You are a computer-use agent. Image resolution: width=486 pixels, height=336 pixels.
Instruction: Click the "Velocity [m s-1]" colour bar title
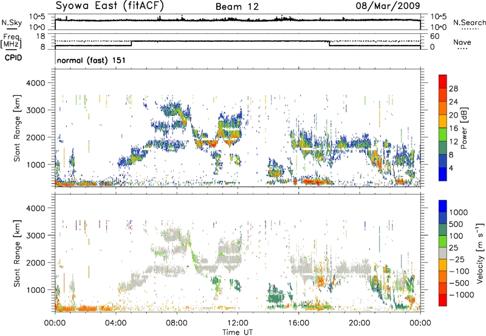[x=480, y=253]
